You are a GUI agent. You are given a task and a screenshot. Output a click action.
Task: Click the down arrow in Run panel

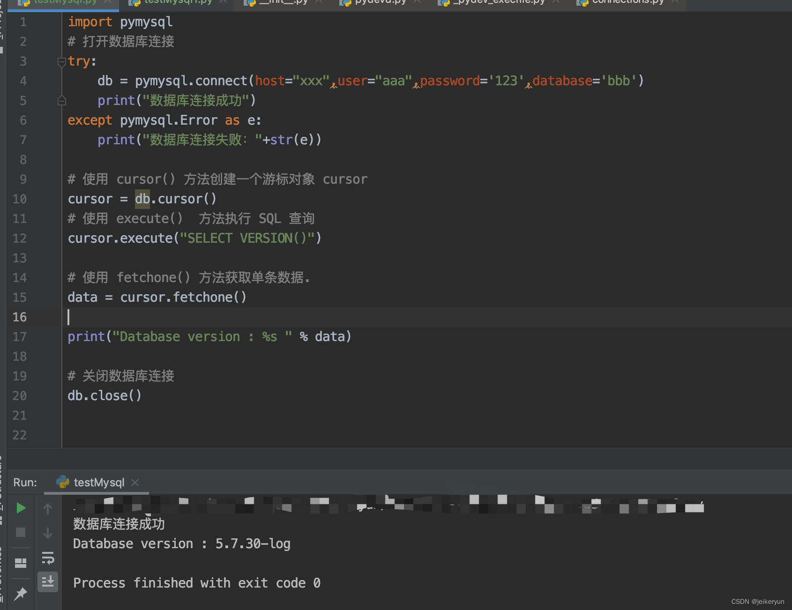(48, 533)
